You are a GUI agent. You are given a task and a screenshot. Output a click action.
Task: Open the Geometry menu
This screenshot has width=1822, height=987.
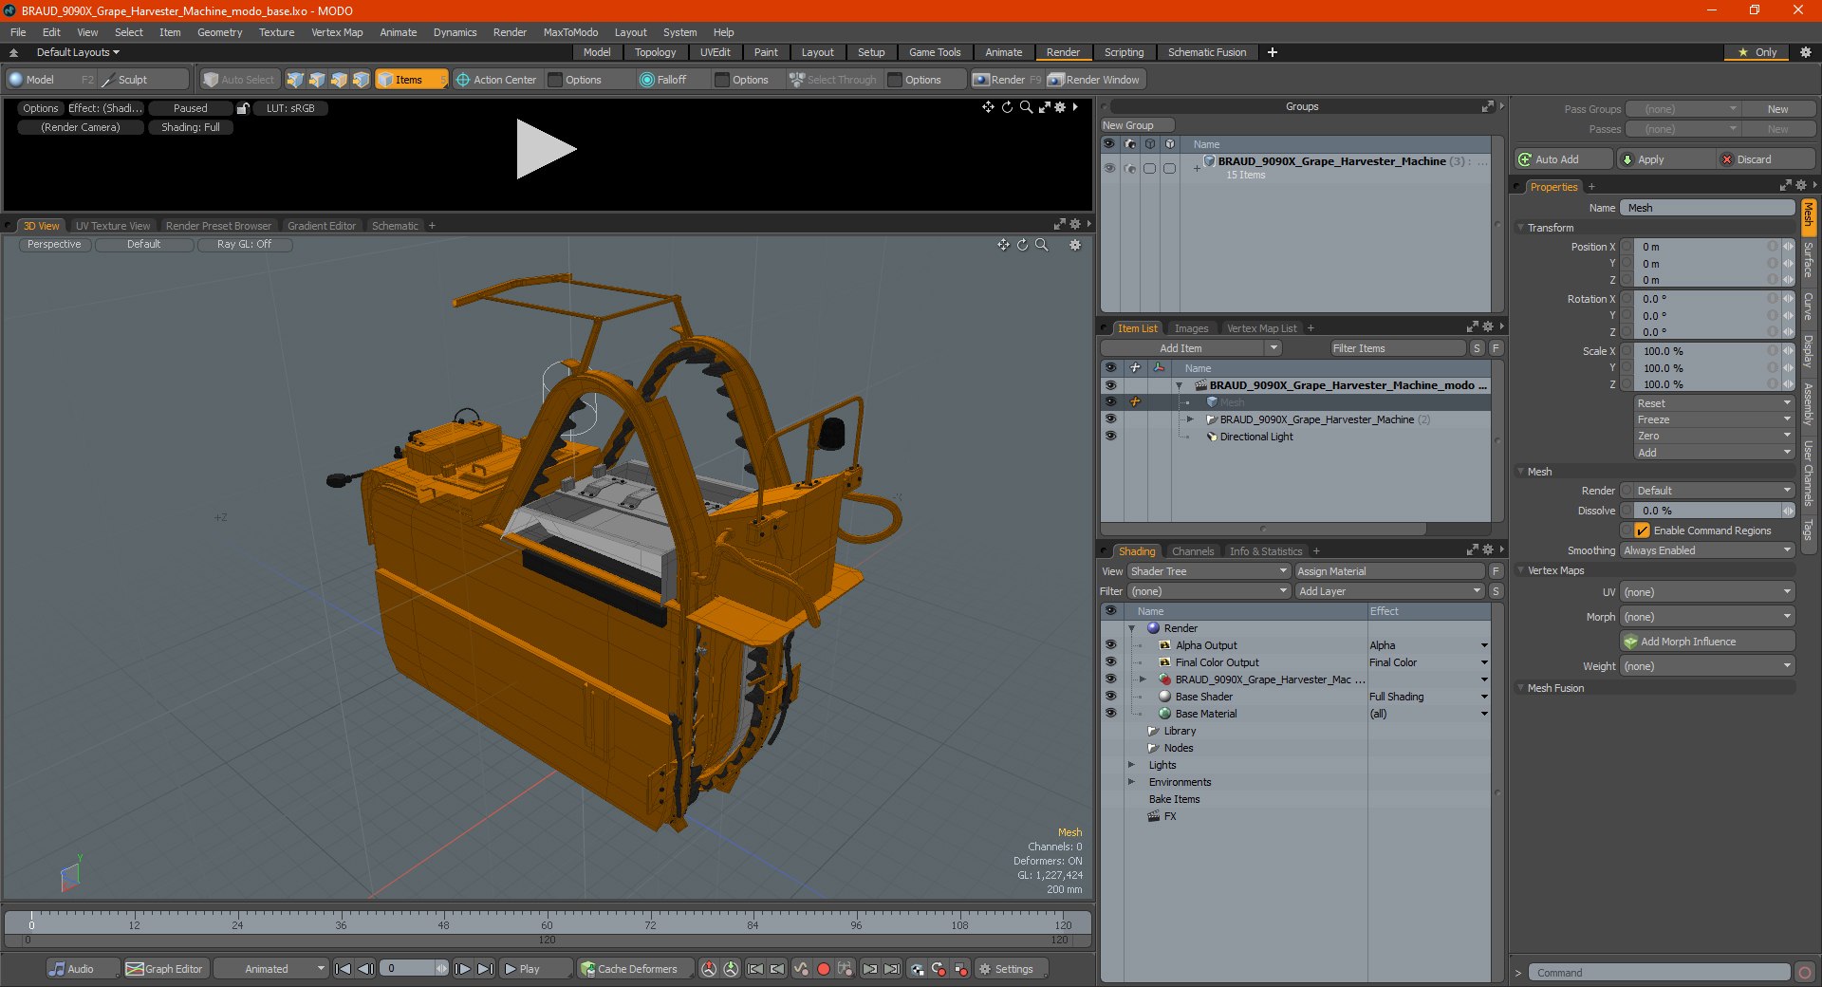(219, 32)
